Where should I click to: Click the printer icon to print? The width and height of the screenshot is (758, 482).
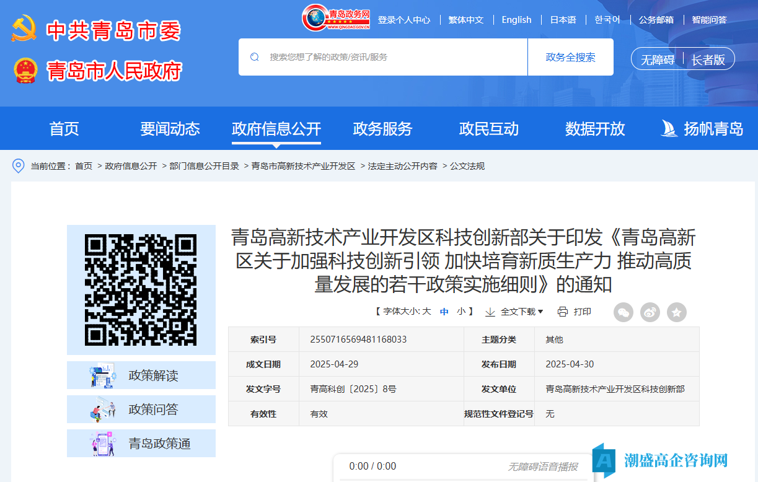[x=563, y=312]
